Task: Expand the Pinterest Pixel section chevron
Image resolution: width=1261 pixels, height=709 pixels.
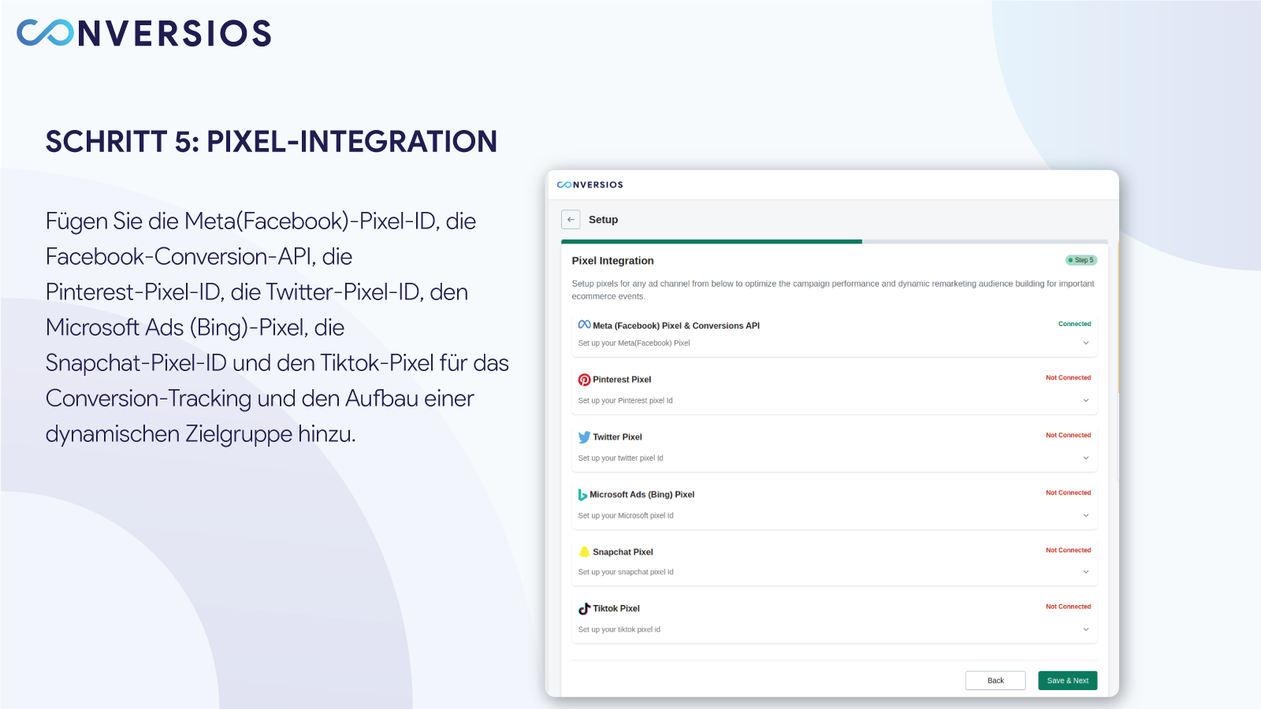Action: [x=1086, y=400]
